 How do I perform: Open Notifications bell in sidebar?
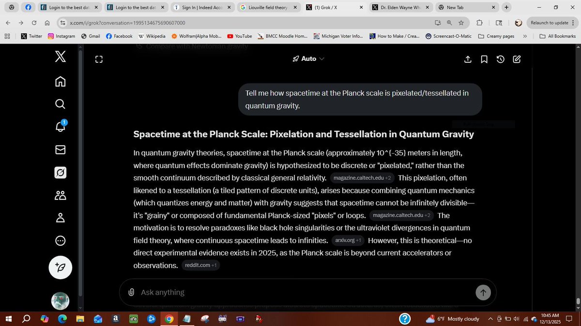[60, 127]
